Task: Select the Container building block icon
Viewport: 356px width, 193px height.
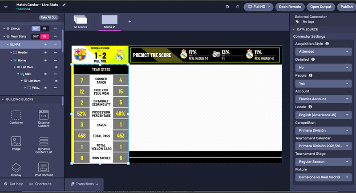Action: pos(16,115)
